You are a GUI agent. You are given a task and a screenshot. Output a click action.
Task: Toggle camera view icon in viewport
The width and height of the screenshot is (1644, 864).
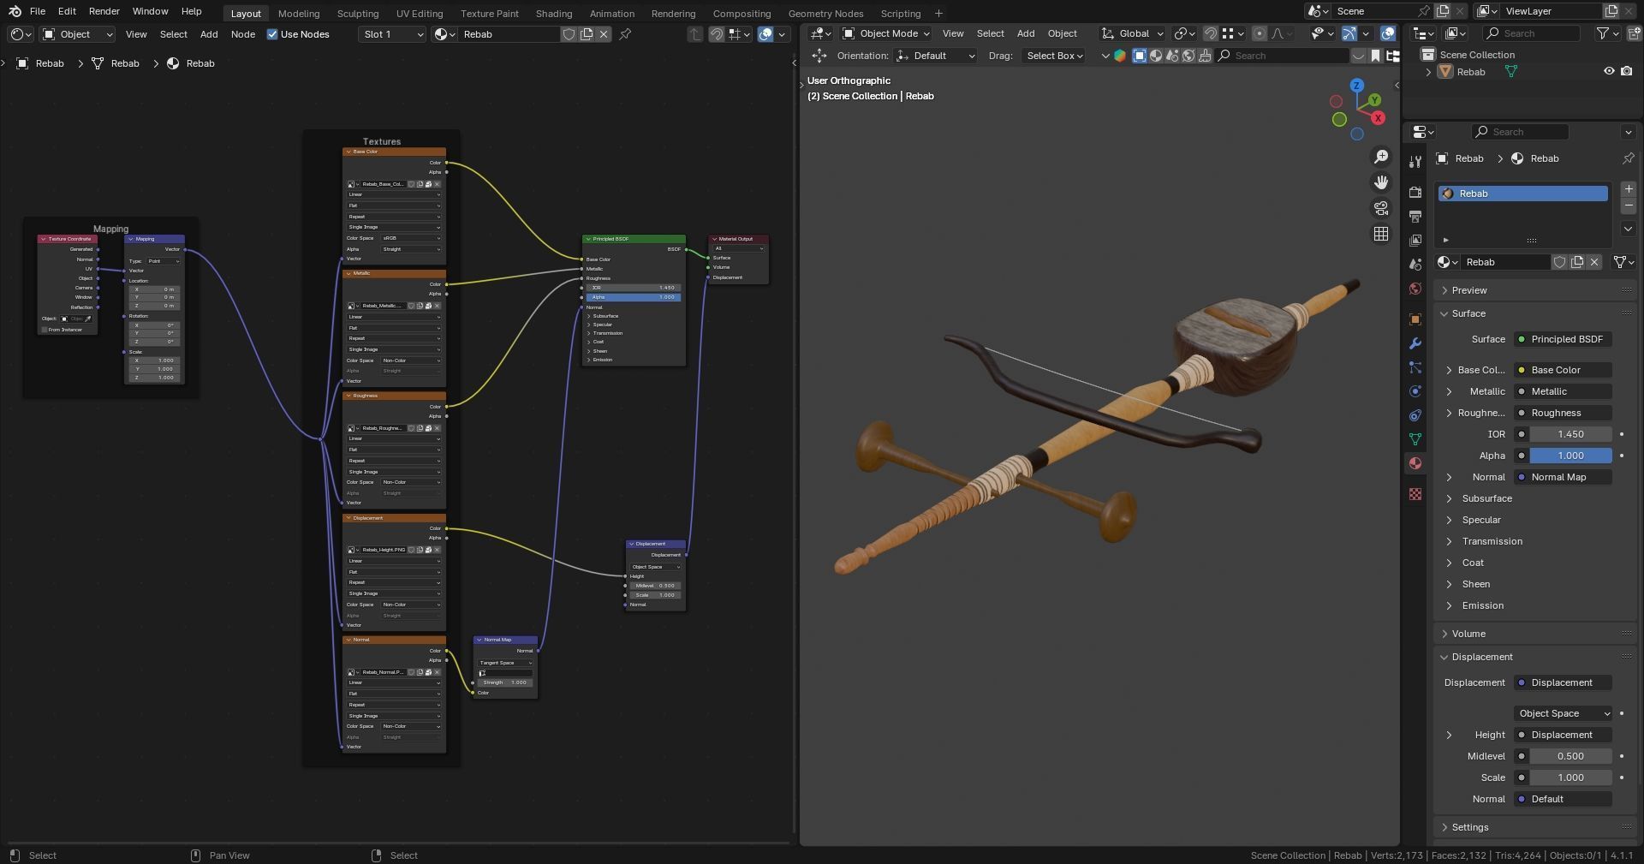tap(1380, 208)
